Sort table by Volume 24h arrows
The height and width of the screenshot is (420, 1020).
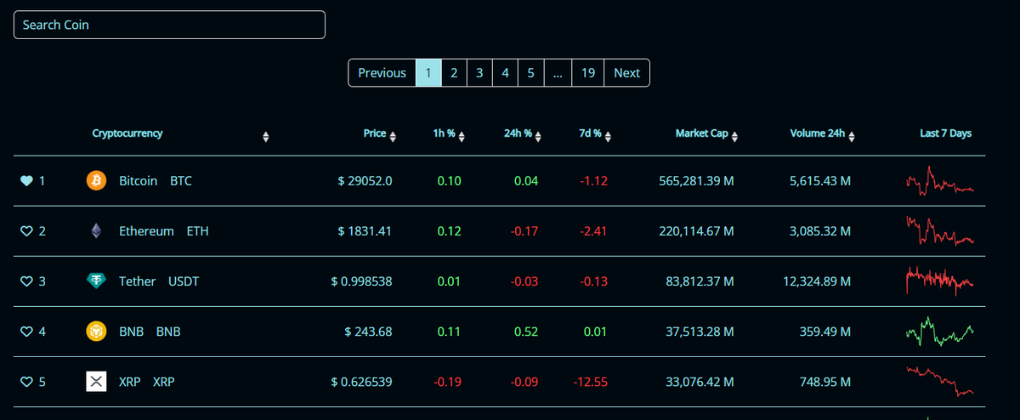coord(852,136)
